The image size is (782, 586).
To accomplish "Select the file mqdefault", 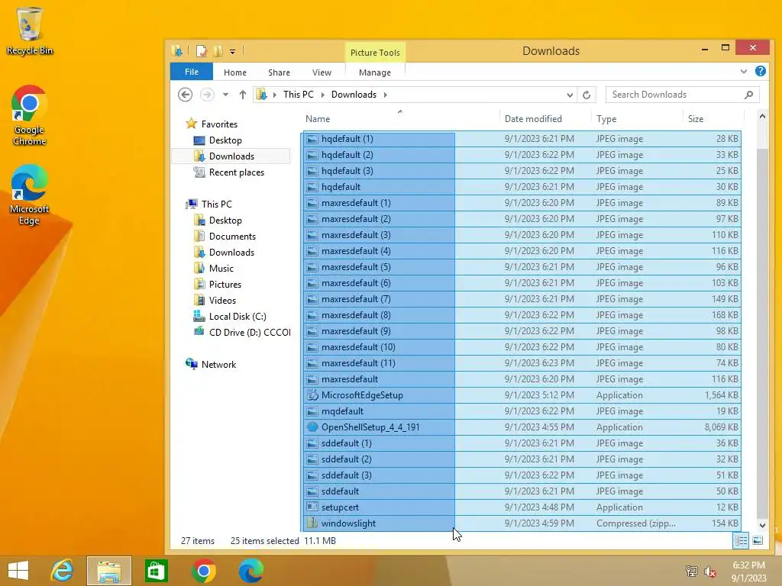I will pos(521,411).
